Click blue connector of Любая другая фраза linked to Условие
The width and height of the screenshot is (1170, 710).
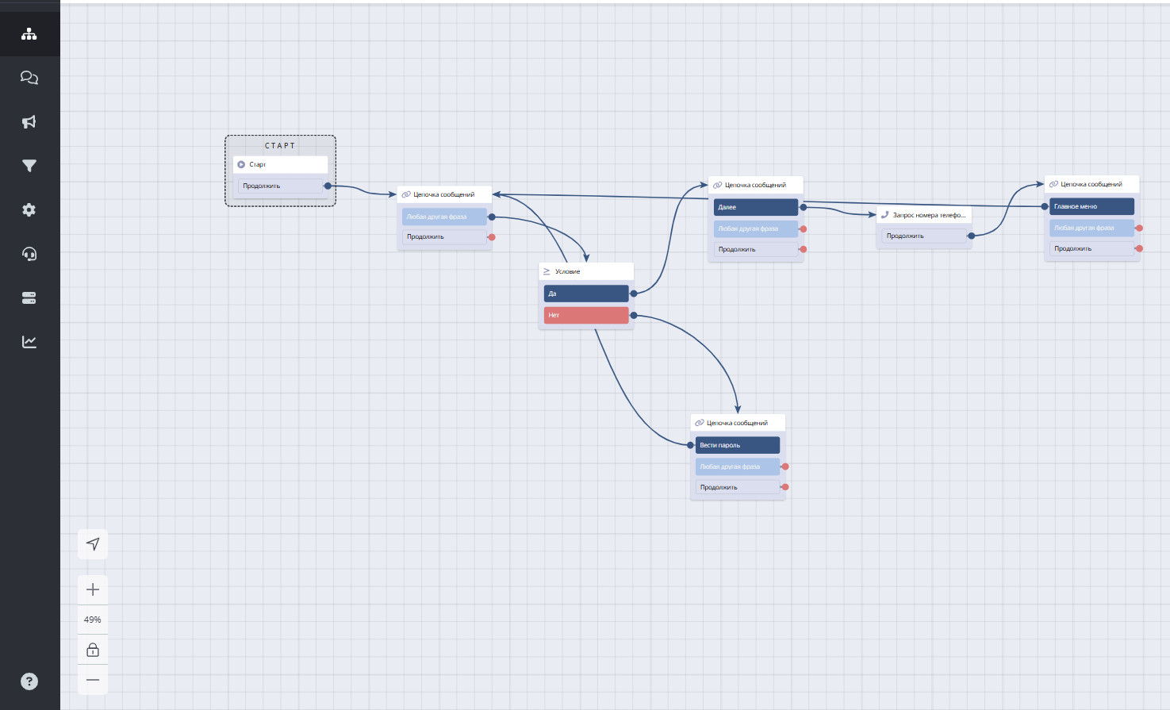[x=492, y=217]
